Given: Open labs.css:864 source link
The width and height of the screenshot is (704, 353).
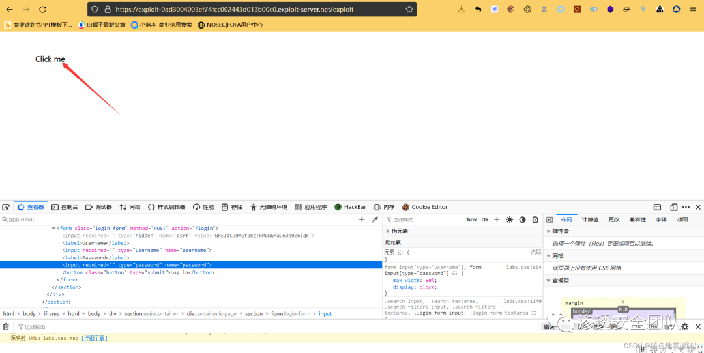Looking at the screenshot, I should click(524, 267).
